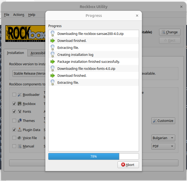Viewport: 187px width, 181px height.
Task: Click the Voice File label
Action: point(30,138)
